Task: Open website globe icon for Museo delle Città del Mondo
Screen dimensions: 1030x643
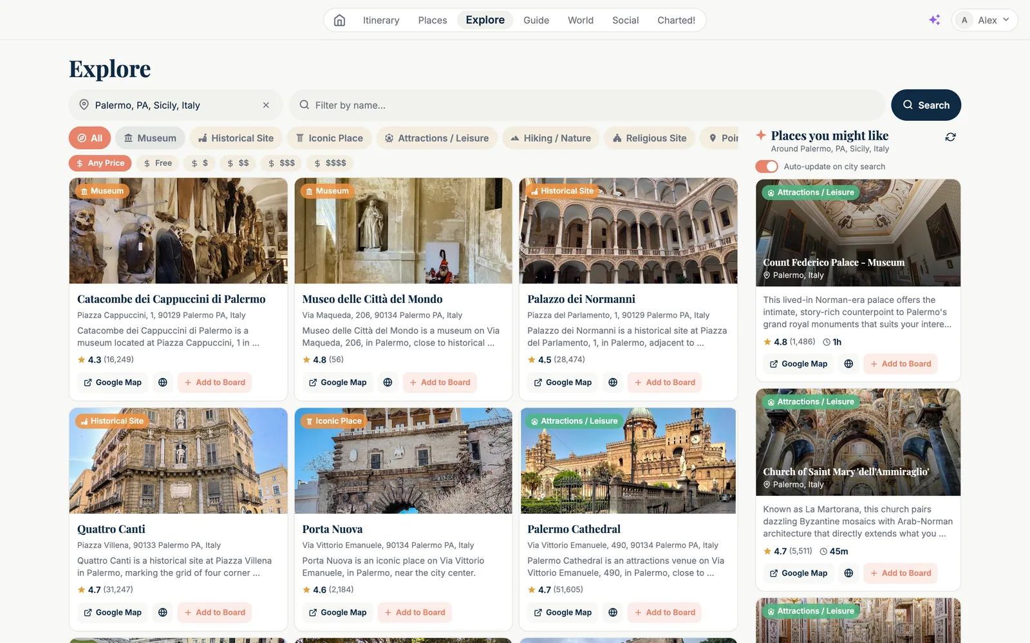Action: (x=388, y=383)
